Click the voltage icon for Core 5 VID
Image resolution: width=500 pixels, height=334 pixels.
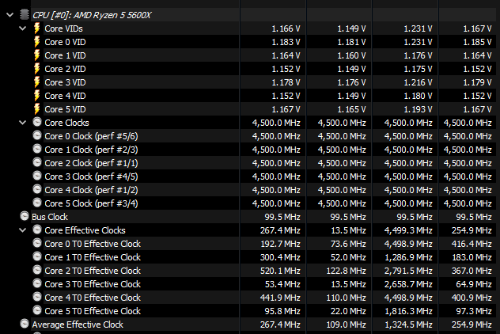[x=37, y=108]
